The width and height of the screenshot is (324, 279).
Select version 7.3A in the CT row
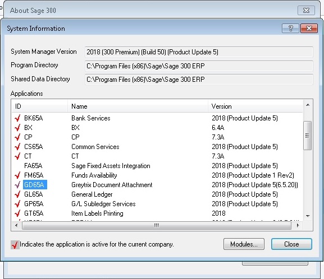coord(218,156)
